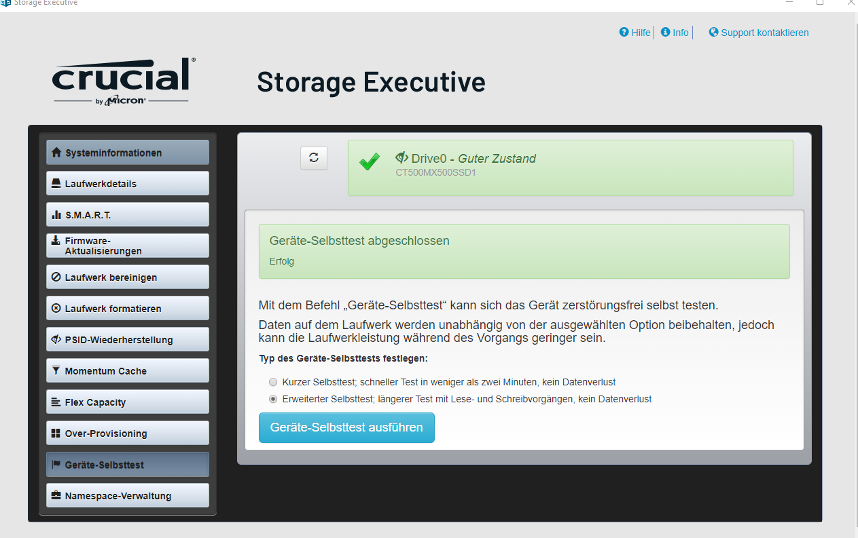858x538 pixels.
Task: Click the Hilfe question mark icon
Action: pos(624,32)
